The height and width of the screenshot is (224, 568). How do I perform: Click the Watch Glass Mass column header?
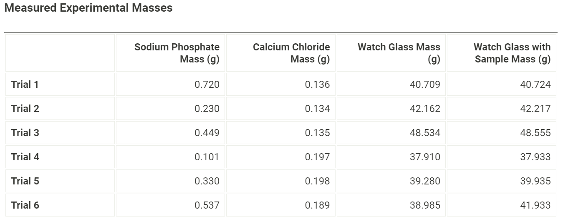point(399,53)
